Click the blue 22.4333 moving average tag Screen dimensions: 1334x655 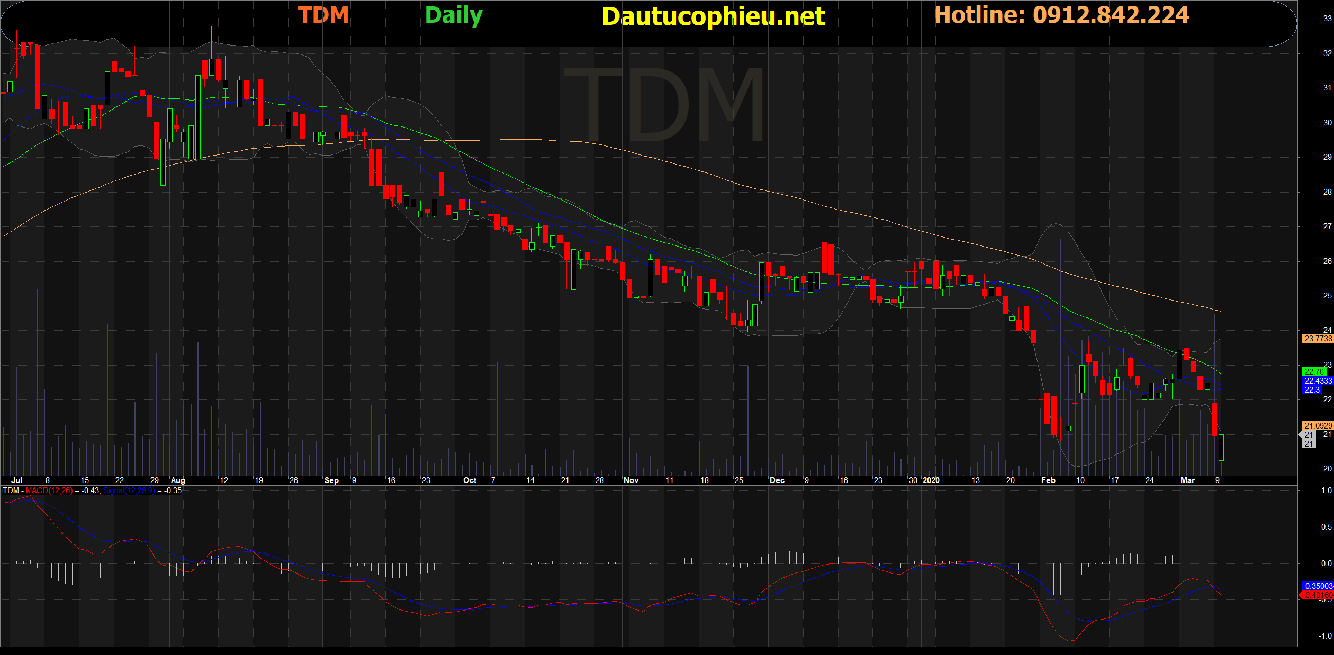click(1318, 381)
